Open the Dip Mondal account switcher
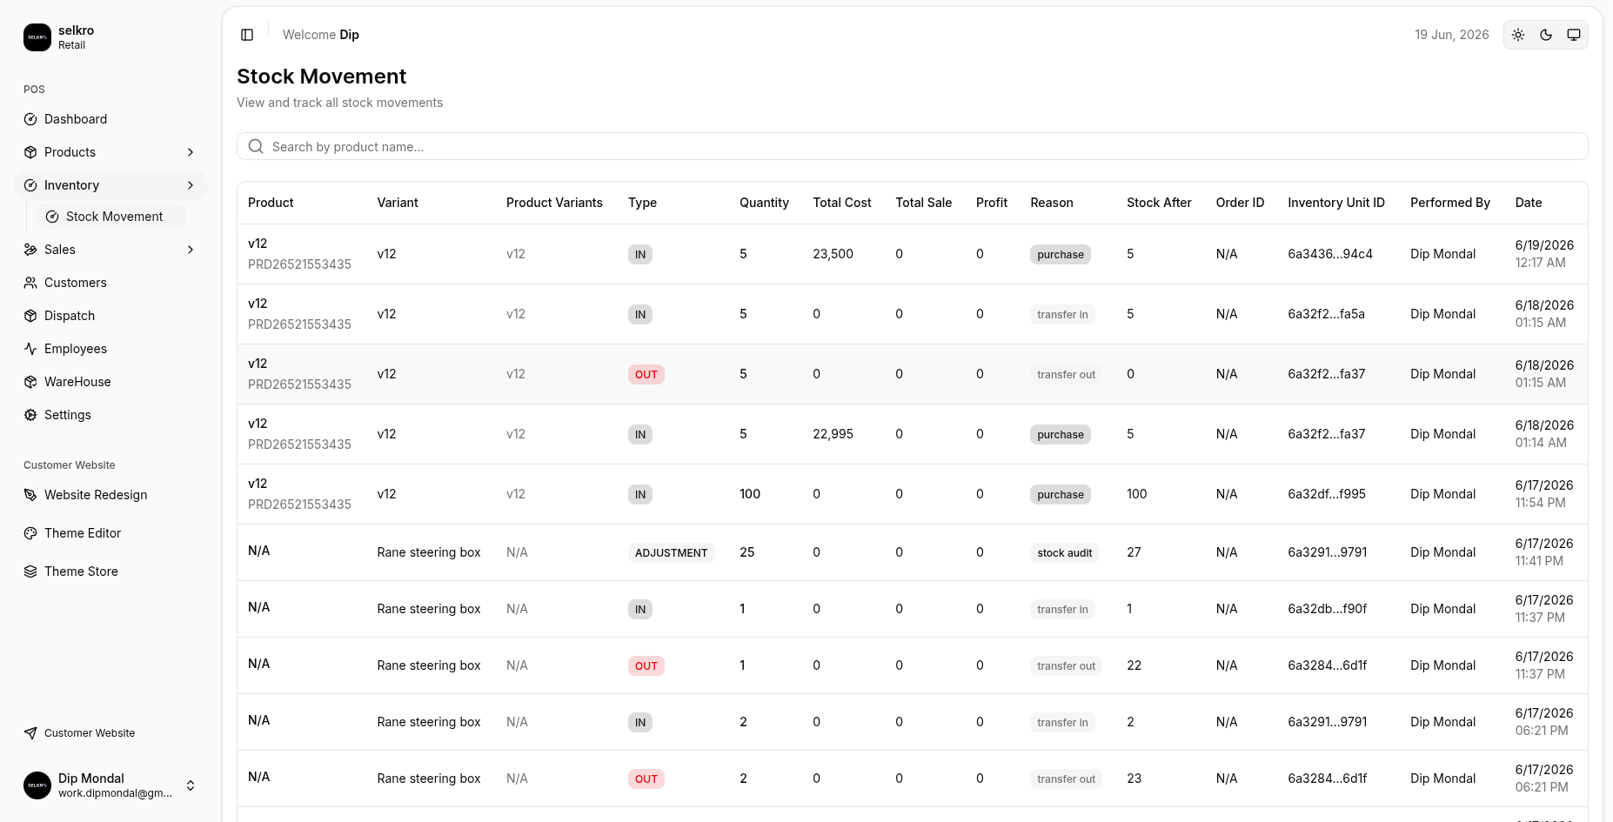The height and width of the screenshot is (822, 1613). [x=110, y=785]
